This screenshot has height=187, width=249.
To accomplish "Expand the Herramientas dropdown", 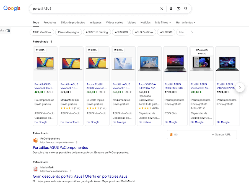I will coord(186,23).
